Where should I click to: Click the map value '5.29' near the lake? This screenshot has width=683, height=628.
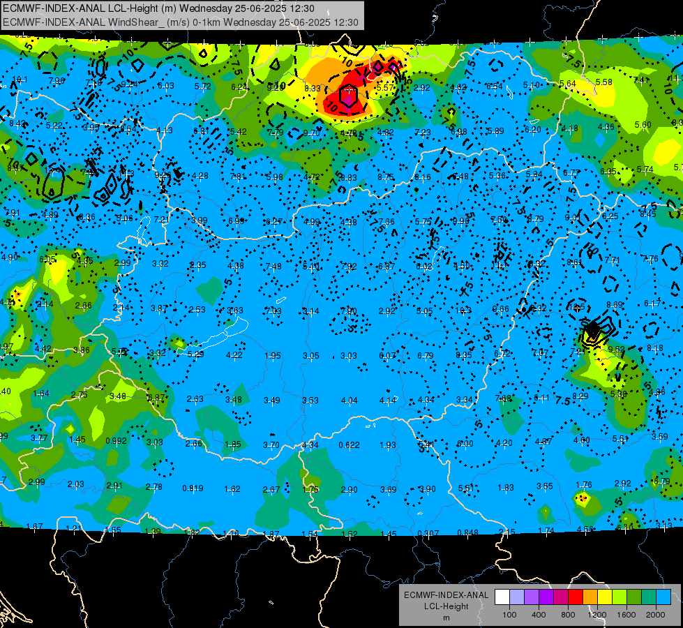(x=195, y=354)
